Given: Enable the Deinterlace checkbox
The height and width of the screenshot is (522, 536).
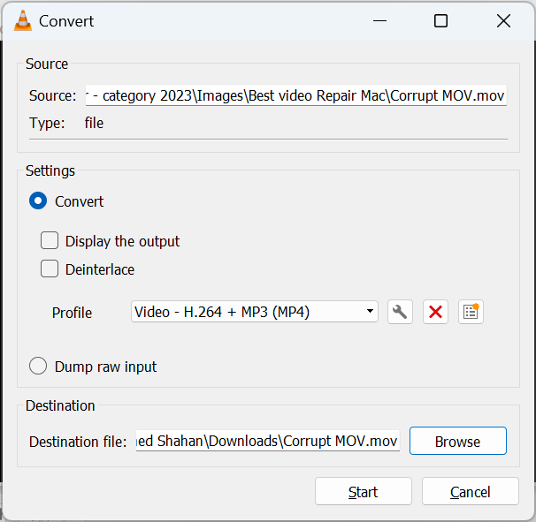Looking at the screenshot, I should 50,269.
